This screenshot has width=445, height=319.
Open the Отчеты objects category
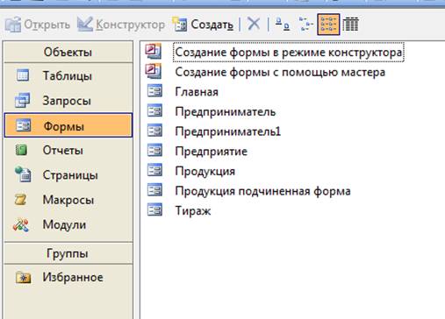68,151
